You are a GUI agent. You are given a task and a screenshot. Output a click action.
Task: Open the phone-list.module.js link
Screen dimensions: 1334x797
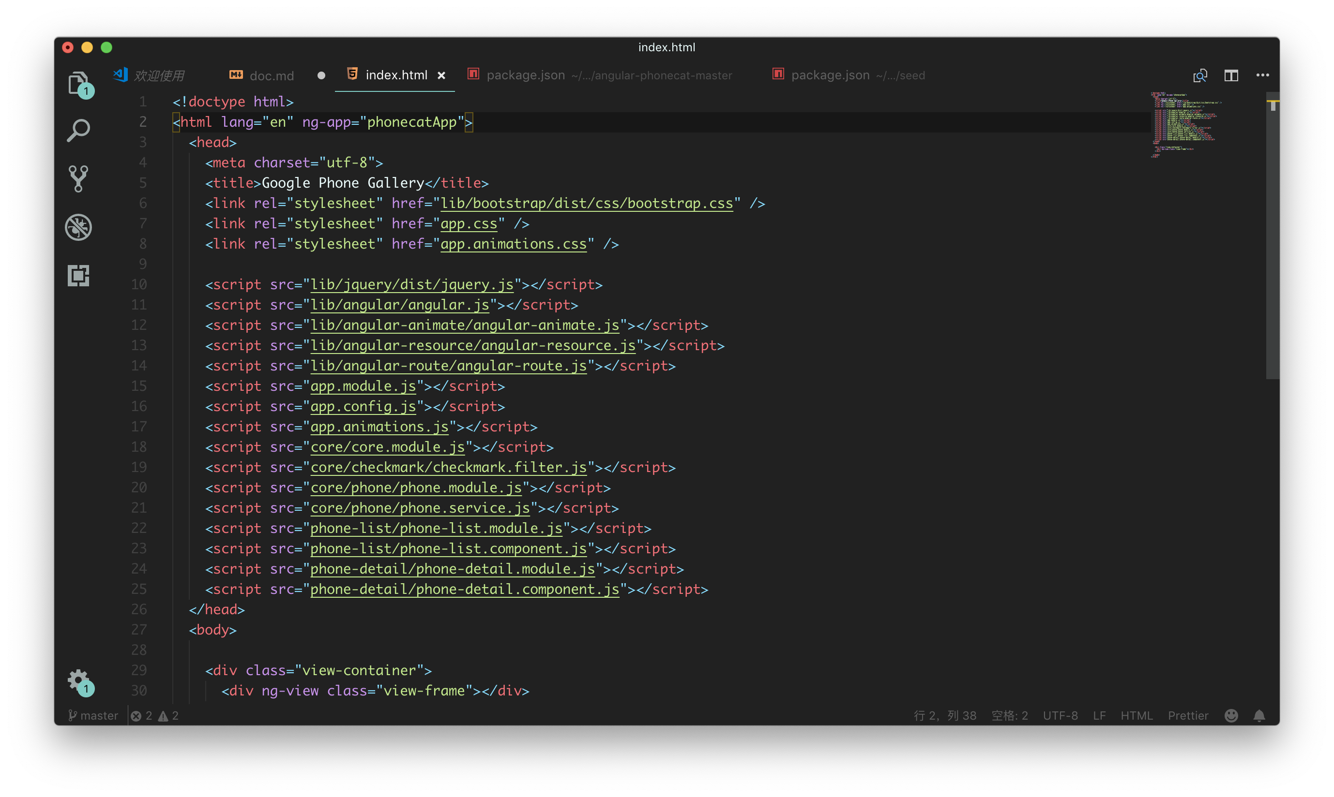[437, 529]
